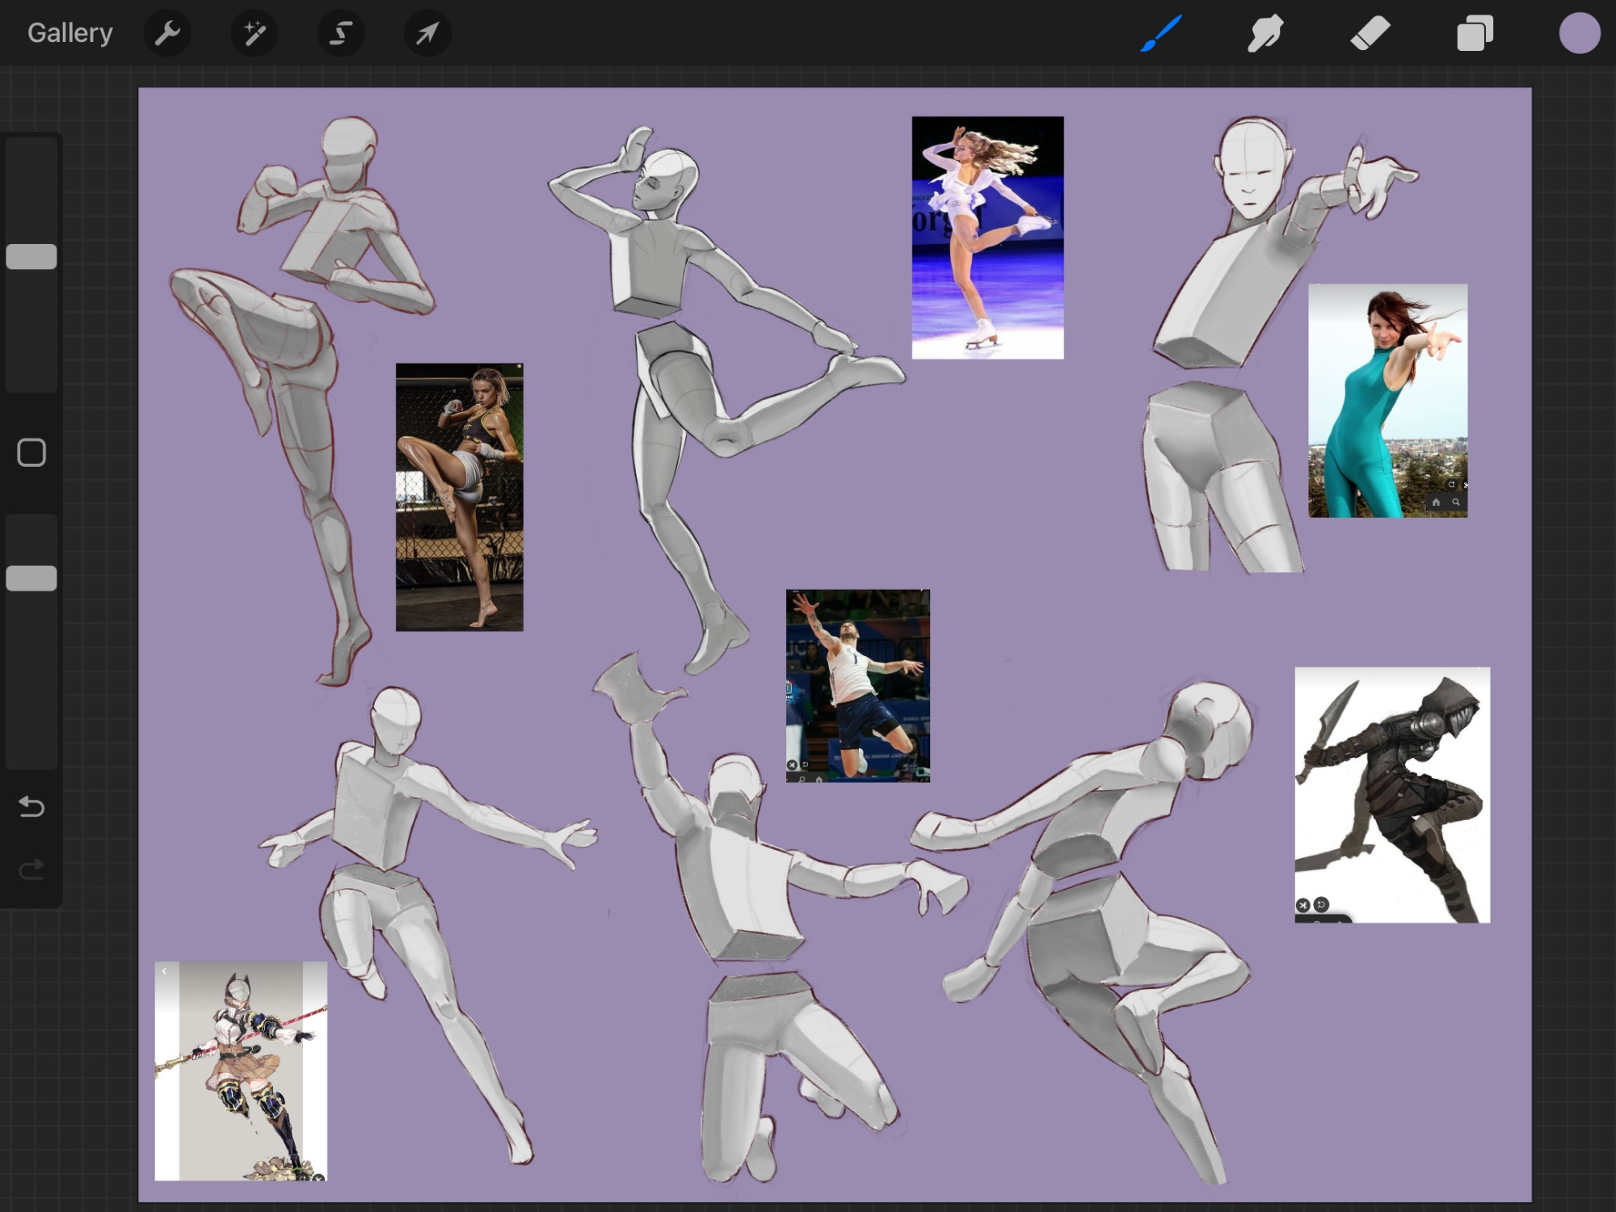Screen dimensions: 1616x1212
Task: Tap the hooded rogue with daggers reference
Action: (x=1392, y=795)
